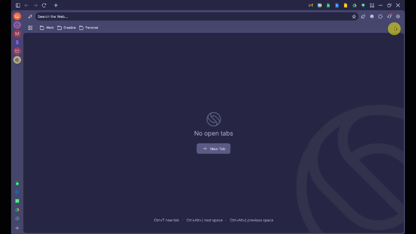416x234 pixels.
Task: Open the 1Password extension icon
Action: tap(372, 17)
